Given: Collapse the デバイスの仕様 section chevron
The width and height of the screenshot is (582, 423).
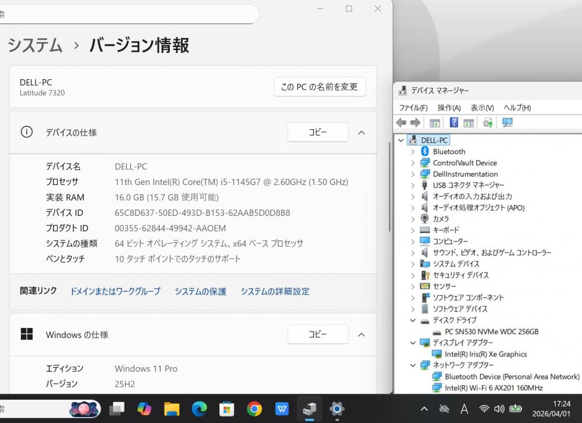Looking at the screenshot, I should (x=361, y=133).
